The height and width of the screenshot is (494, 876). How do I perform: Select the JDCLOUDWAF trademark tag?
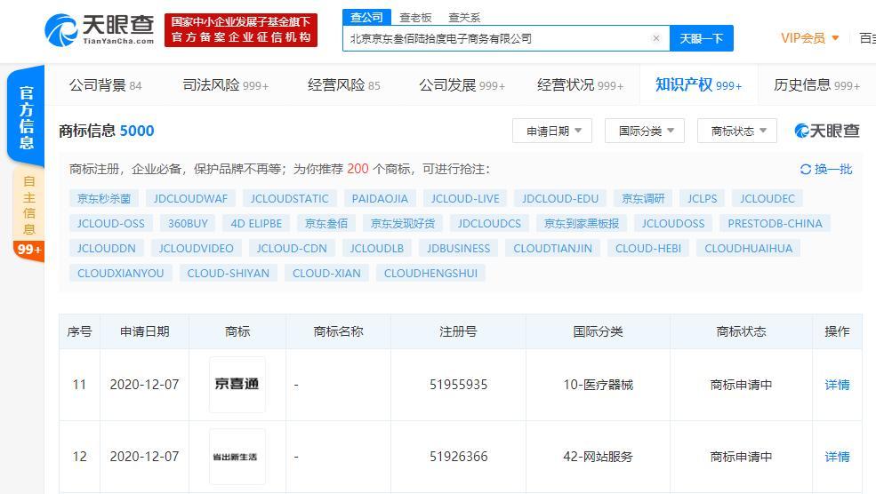190,198
